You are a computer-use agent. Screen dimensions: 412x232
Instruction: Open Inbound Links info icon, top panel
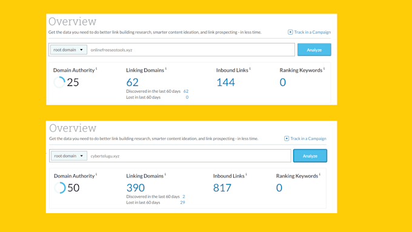pos(250,68)
